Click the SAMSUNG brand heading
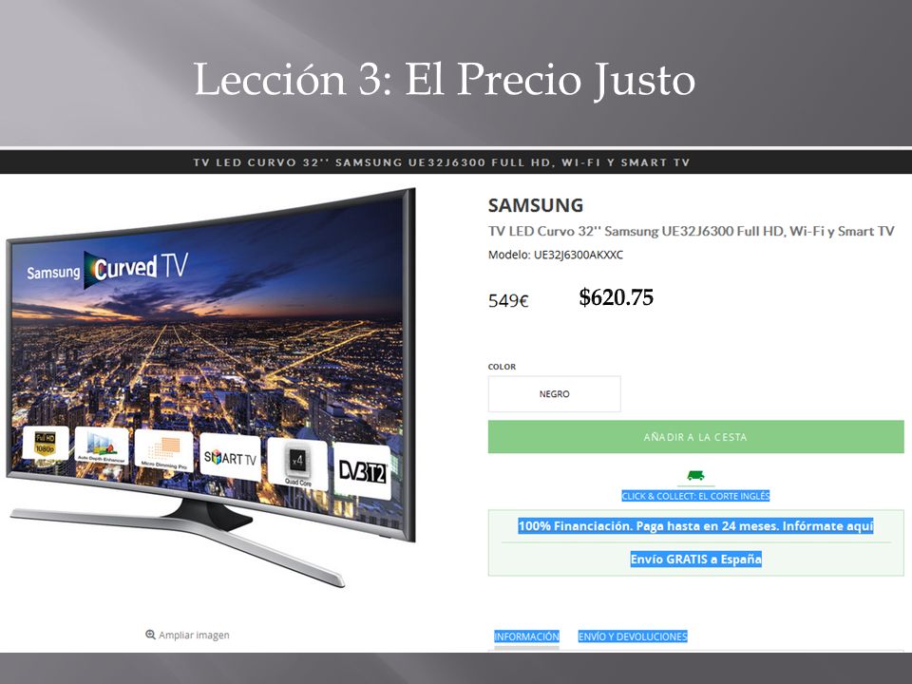Screen dimensions: 912x684 coord(535,205)
